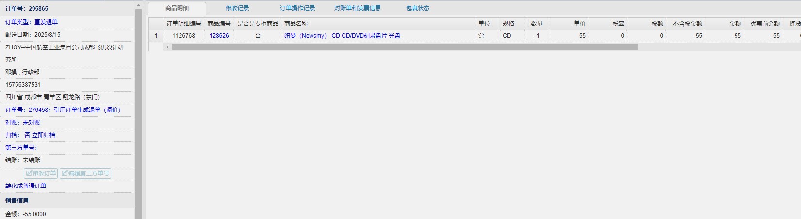Screen dimensions: 801x219
Task: Click the 修改订单 edit button
Action: pos(41,173)
